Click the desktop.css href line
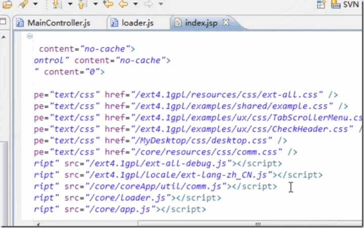 point(161,140)
